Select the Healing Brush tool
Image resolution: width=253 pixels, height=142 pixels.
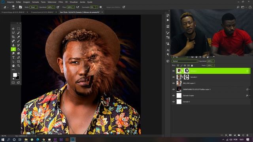(13, 41)
